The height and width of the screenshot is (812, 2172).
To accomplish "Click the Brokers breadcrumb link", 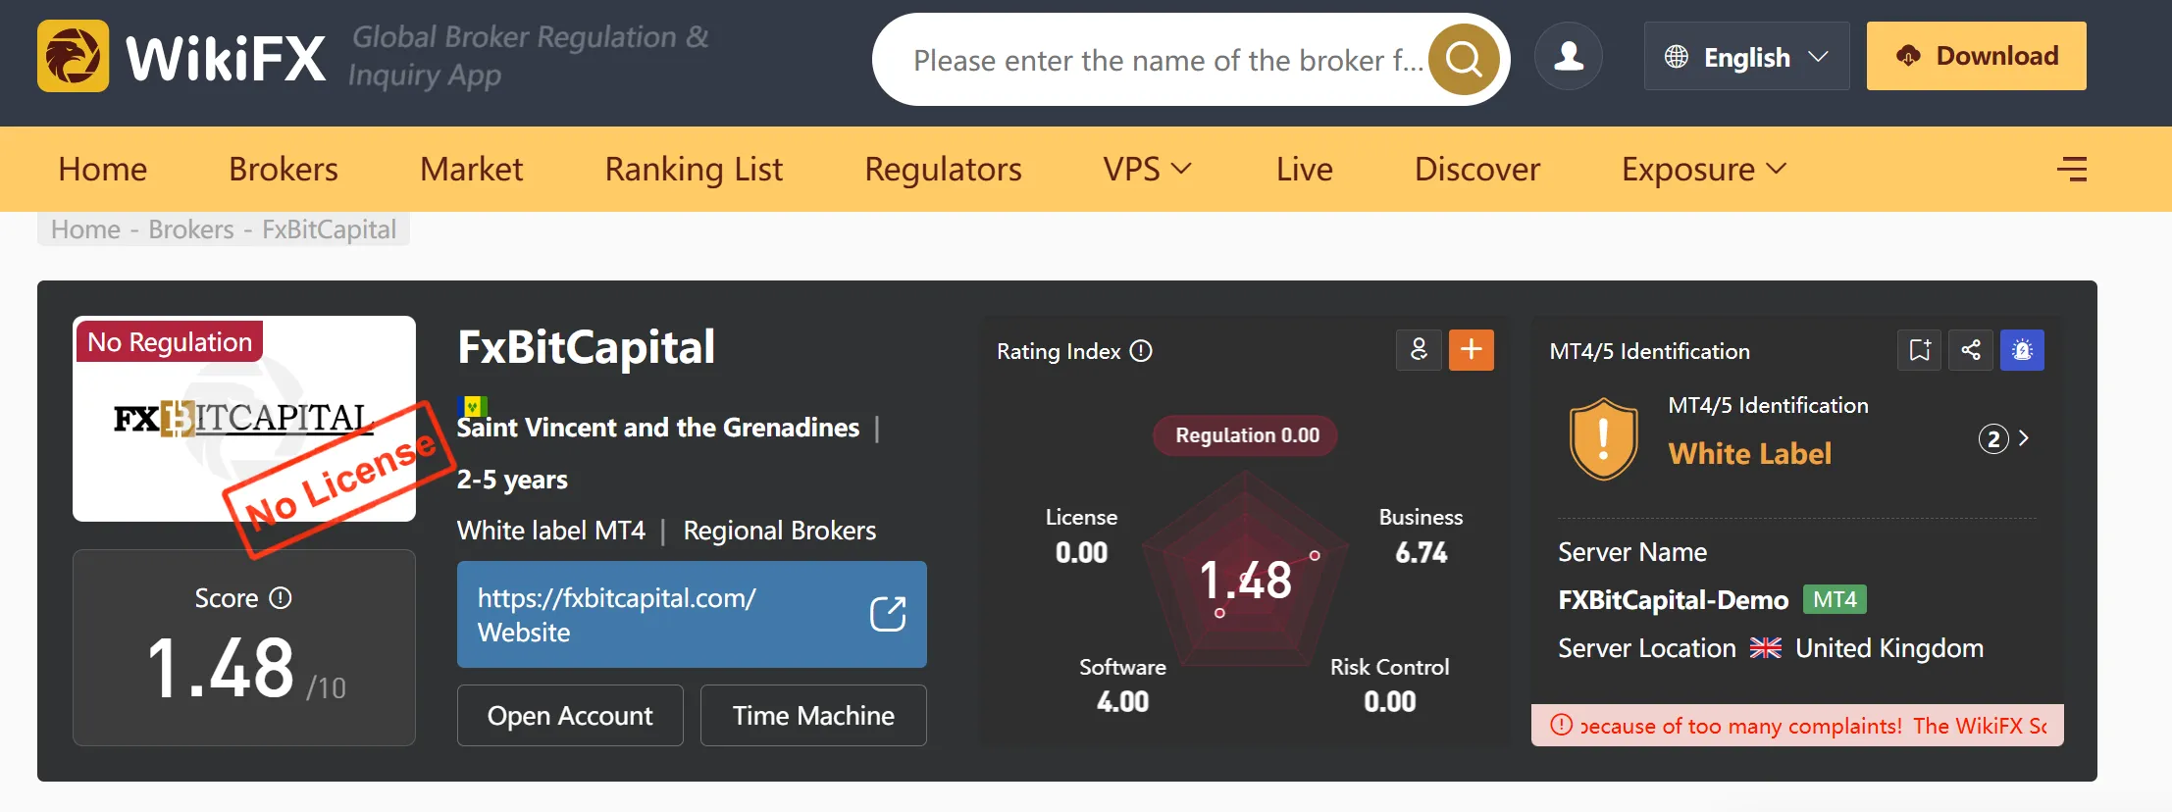I will 191,229.
